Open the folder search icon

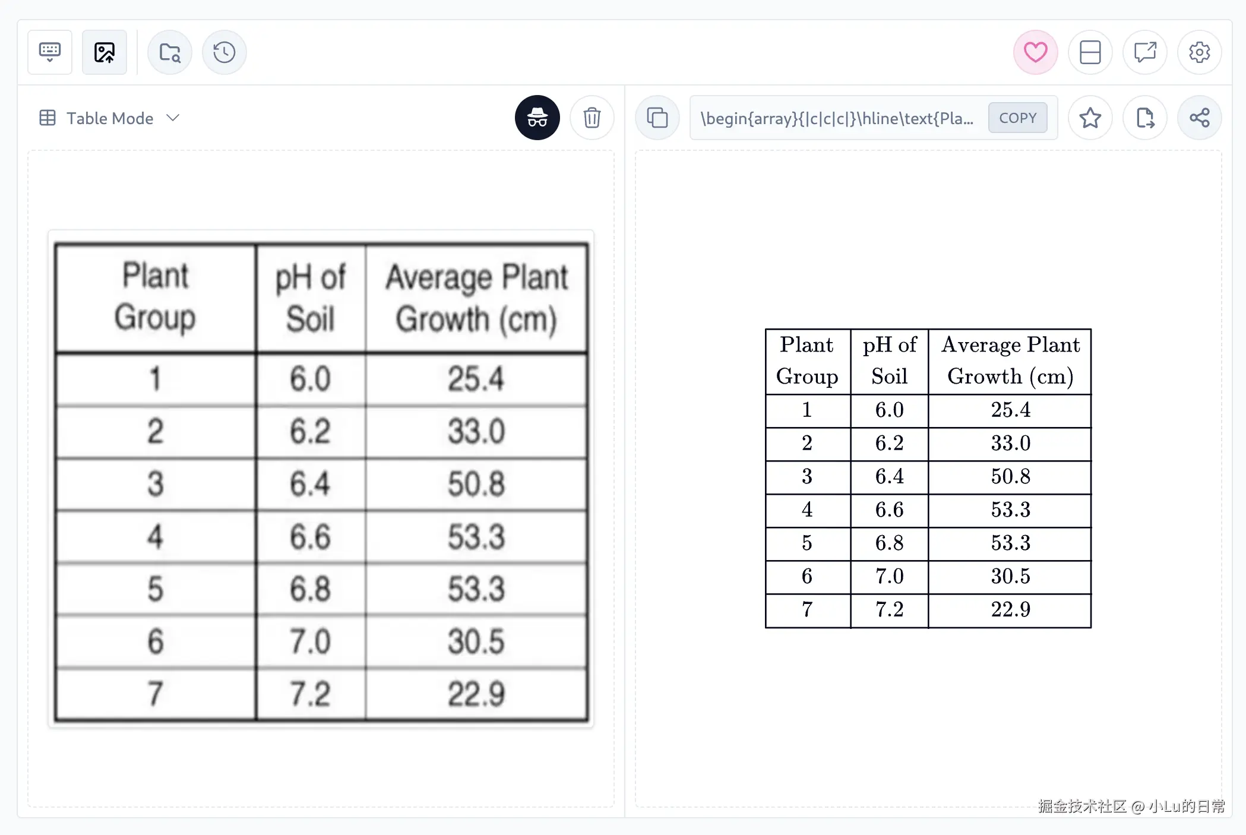click(170, 52)
